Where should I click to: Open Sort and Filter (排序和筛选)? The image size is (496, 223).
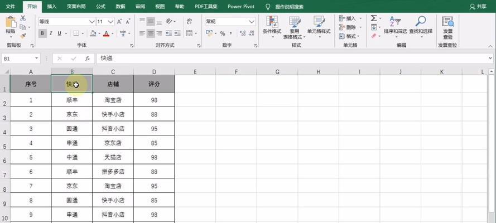pyautogui.click(x=396, y=27)
